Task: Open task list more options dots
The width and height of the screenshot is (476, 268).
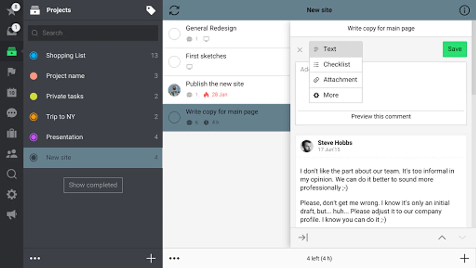Action: pyautogui.click(x=174, y=258)
